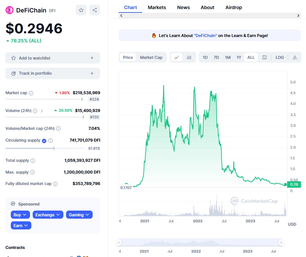Click the $353,789,796 fully diluted value

[86, 184]
